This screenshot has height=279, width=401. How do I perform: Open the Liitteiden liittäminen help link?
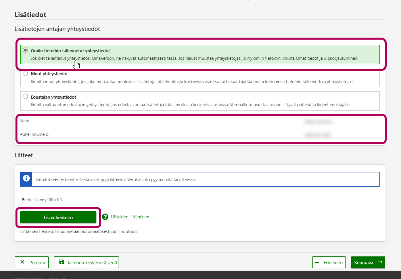[130, 217]
